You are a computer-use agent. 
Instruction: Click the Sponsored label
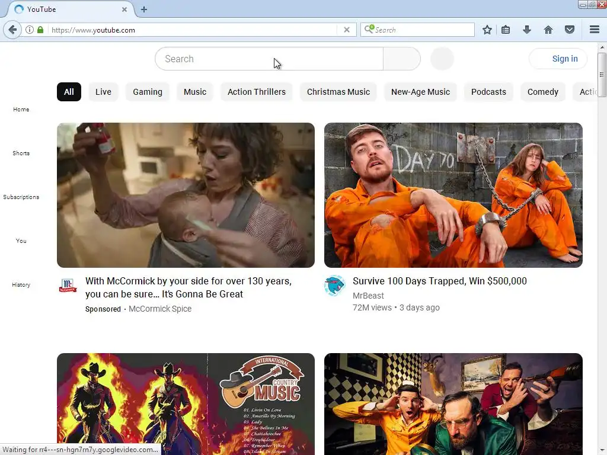(103, 309)
